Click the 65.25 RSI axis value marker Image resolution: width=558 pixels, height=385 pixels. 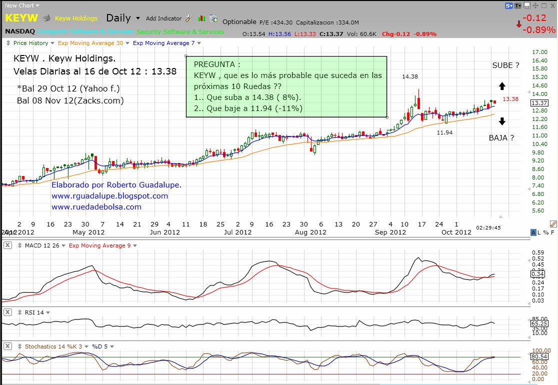[x=539, y=323]
